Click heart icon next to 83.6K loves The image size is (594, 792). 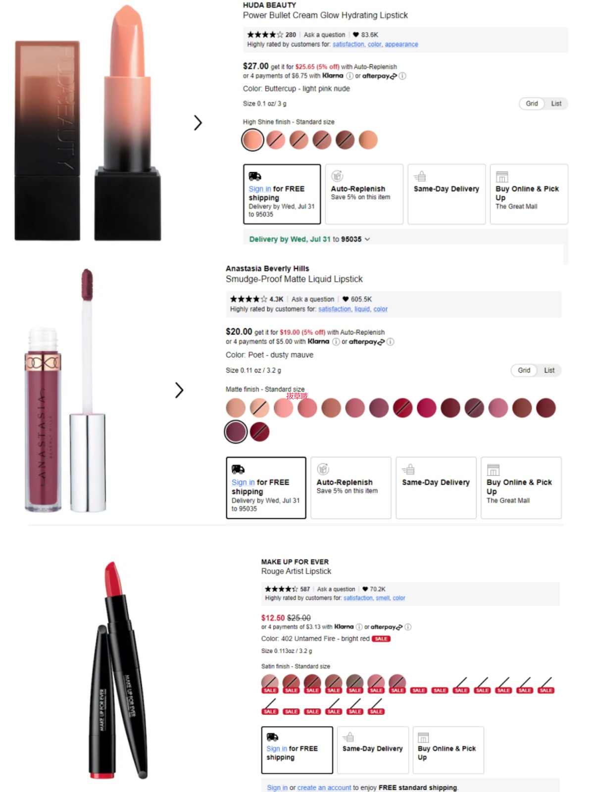point(355,35)
